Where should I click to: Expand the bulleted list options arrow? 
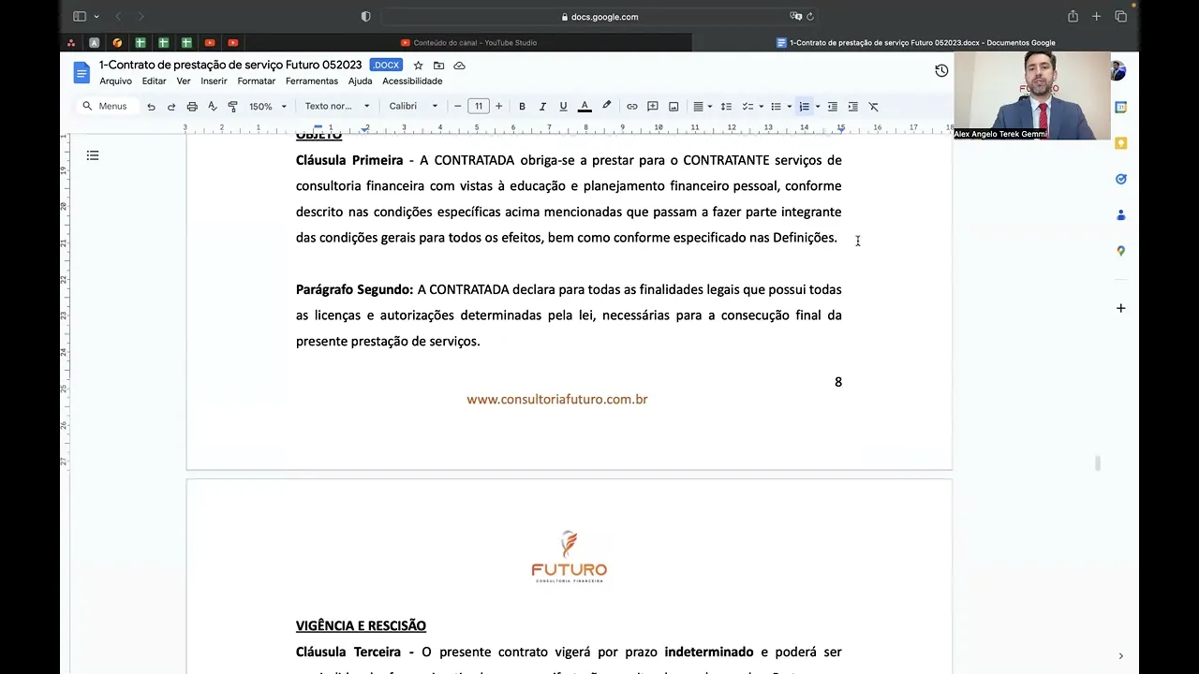pos(789,107)
